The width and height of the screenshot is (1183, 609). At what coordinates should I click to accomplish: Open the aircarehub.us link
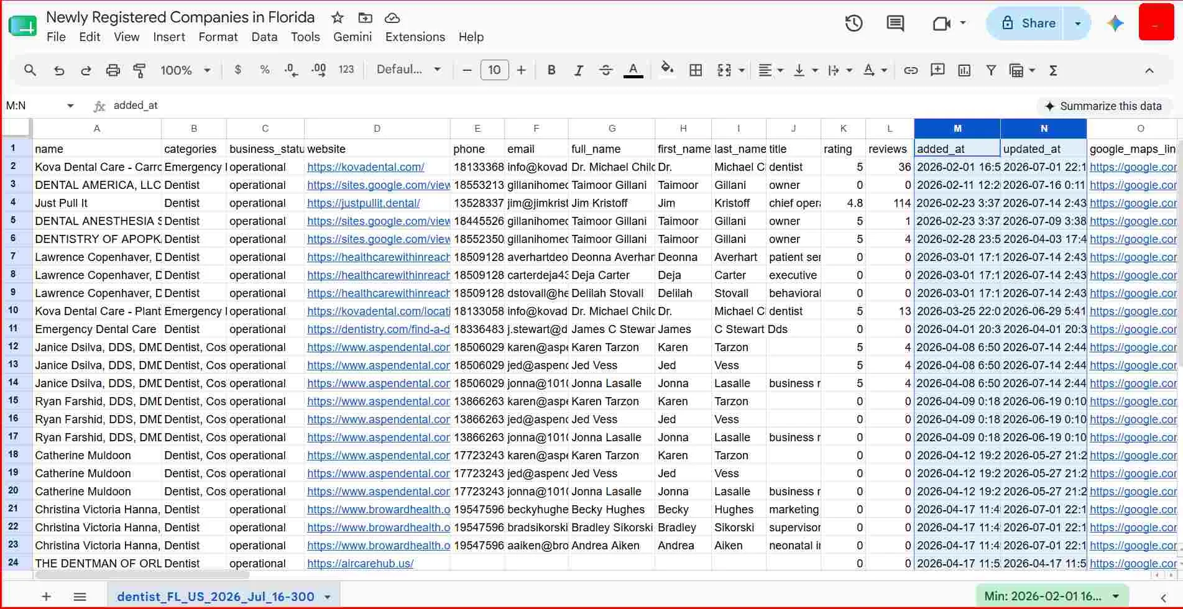tap(361, 564)
